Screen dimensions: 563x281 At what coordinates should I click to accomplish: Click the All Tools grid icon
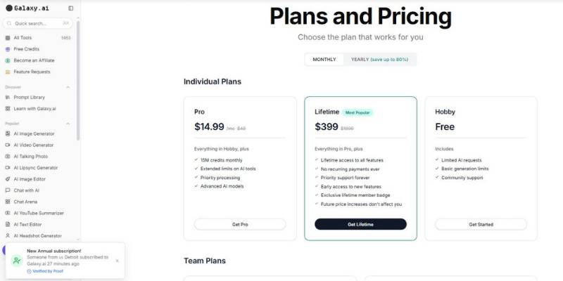[x=8, y=38]
